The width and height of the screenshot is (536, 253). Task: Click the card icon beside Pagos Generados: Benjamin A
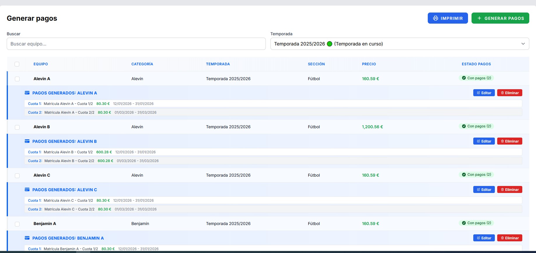point(27,238)
